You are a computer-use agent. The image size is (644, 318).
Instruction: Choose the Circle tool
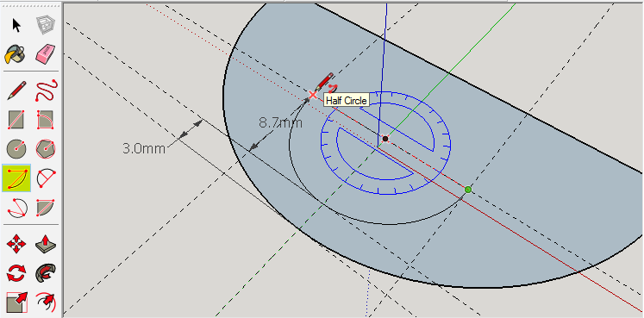[16, 148]
